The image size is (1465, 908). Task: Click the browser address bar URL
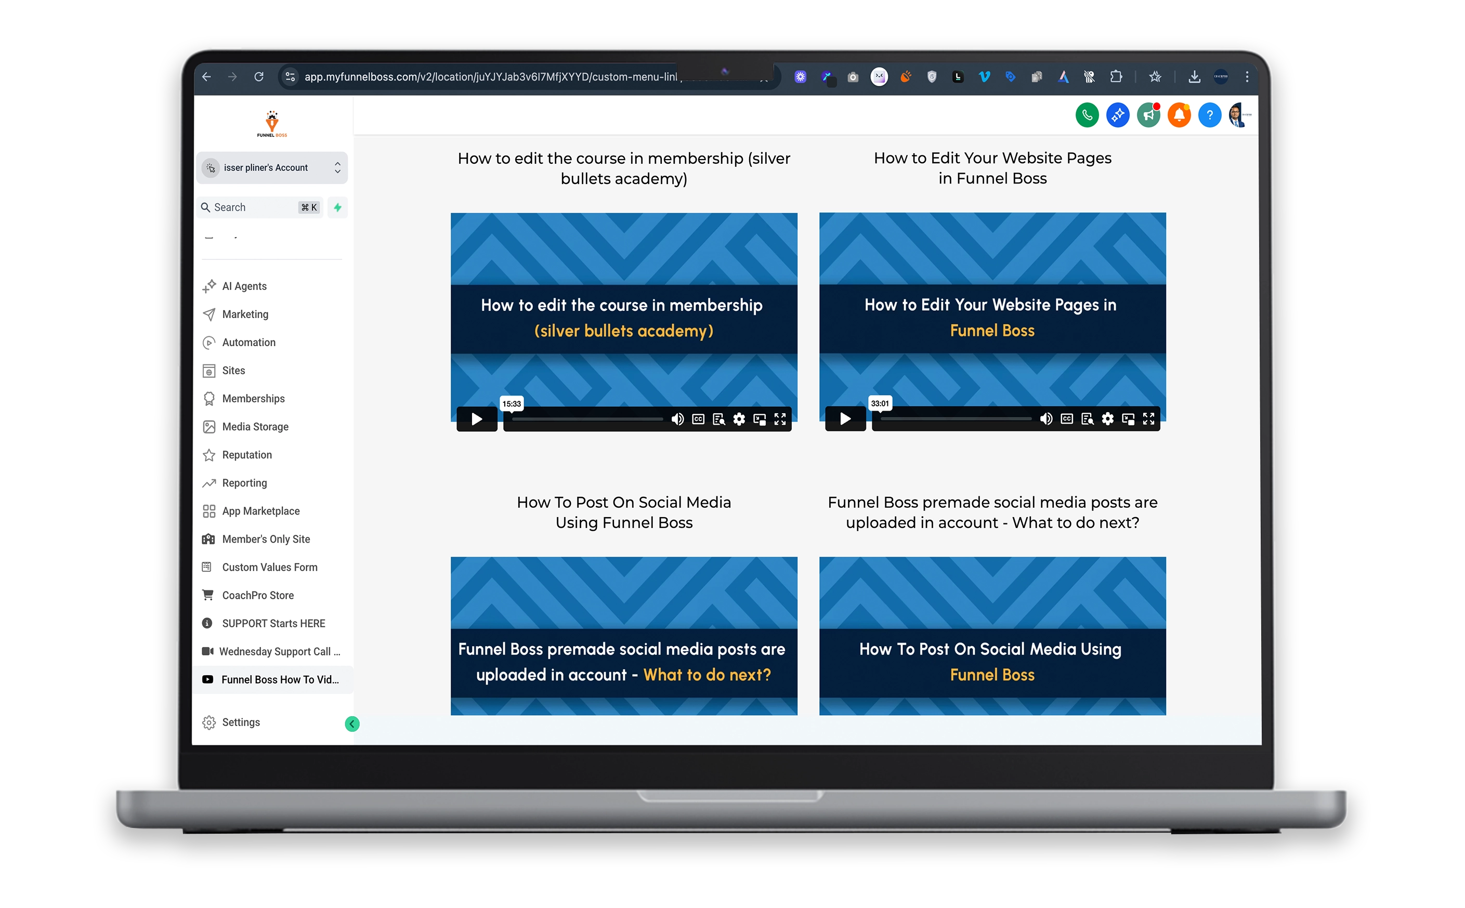click(490, 77)
